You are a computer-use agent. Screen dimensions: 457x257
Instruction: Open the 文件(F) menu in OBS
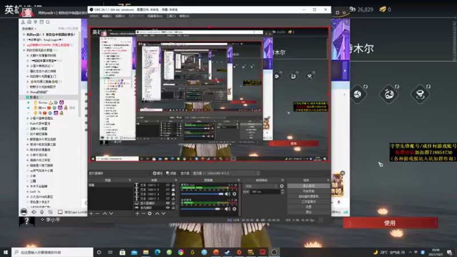click(x=94, y=16)
